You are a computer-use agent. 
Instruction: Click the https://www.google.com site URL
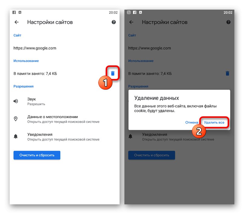coord(35,48)
